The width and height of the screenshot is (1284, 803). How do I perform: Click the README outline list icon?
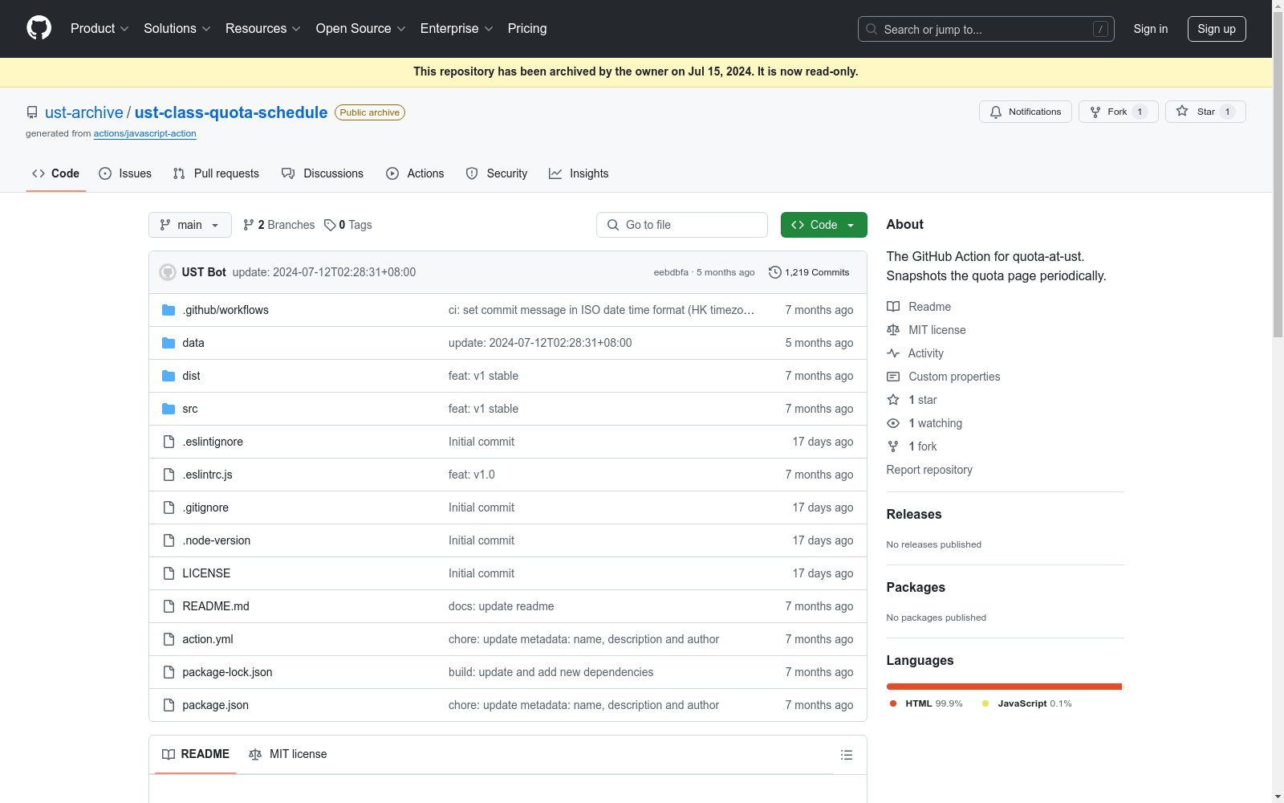pyautogui.click(x=846, y=755)
